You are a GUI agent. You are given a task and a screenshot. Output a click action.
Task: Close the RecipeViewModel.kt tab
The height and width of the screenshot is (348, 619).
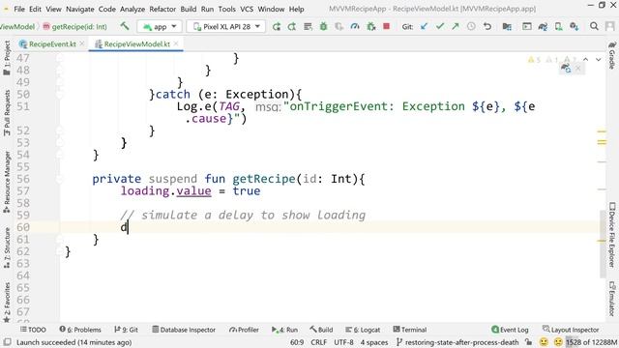click(176, 43)
